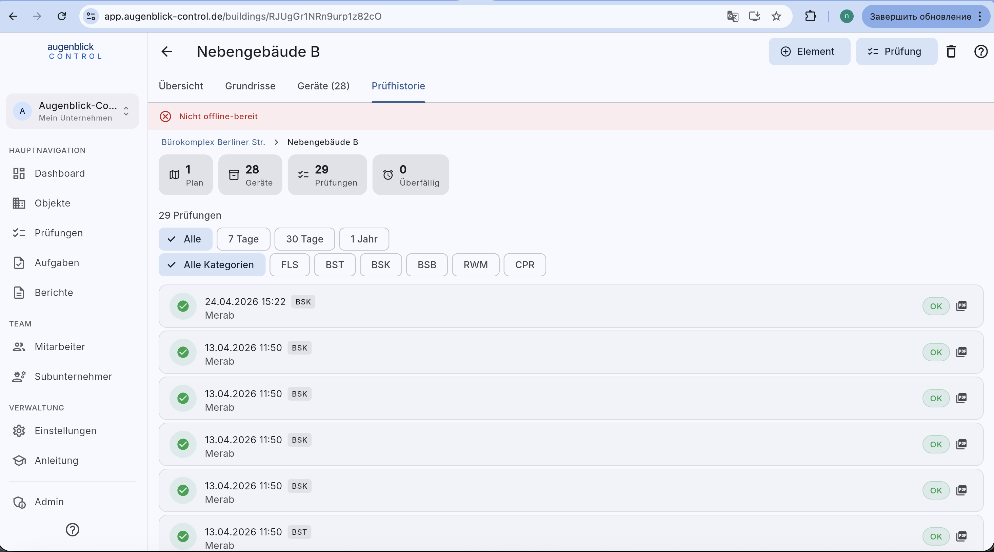
Task: Filter by BSB category chip
Action: [427, 265]
